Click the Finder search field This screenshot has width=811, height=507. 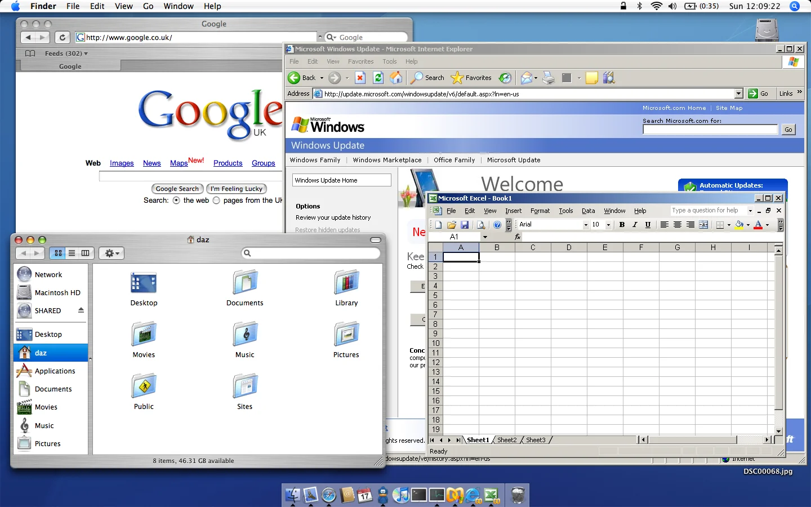coord(311,253)
